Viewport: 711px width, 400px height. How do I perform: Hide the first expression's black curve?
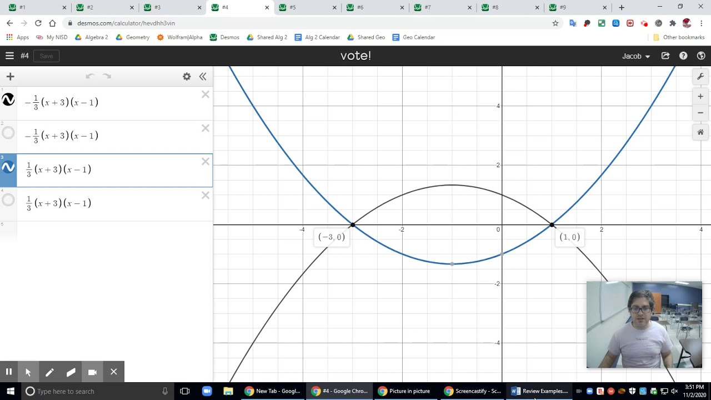pos(8,99)
